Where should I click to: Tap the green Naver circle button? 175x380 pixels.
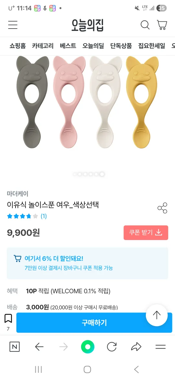point(87,347)
